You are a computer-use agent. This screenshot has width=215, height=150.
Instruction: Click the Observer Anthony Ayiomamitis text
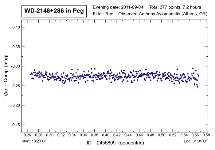coord(160,14)
